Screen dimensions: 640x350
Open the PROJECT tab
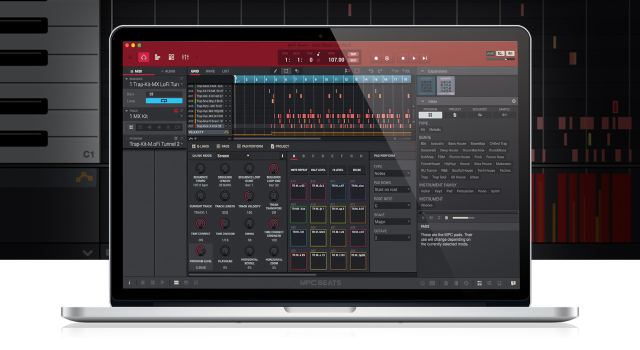click(x=279, y=146)
